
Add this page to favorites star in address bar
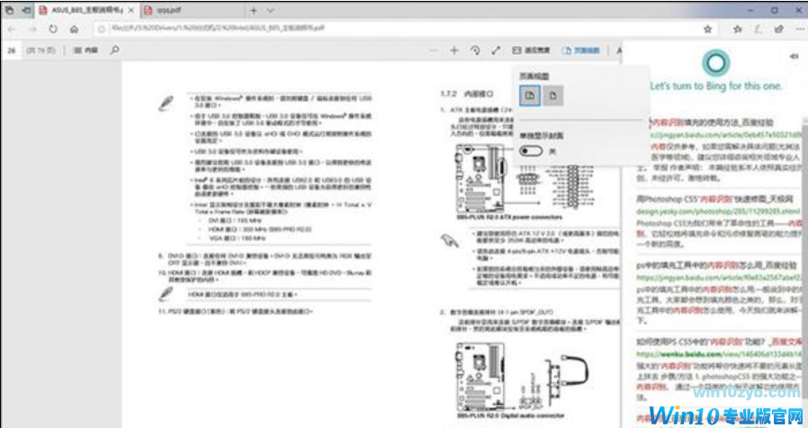click(x=708, y=30)
